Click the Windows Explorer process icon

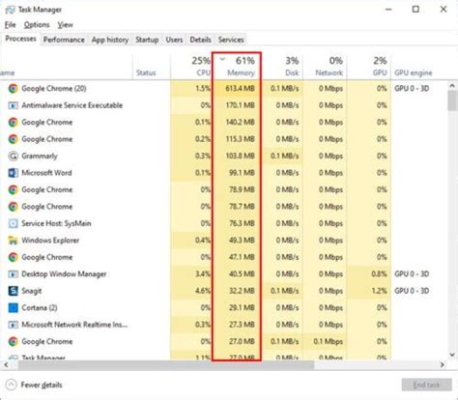[14, 241]
